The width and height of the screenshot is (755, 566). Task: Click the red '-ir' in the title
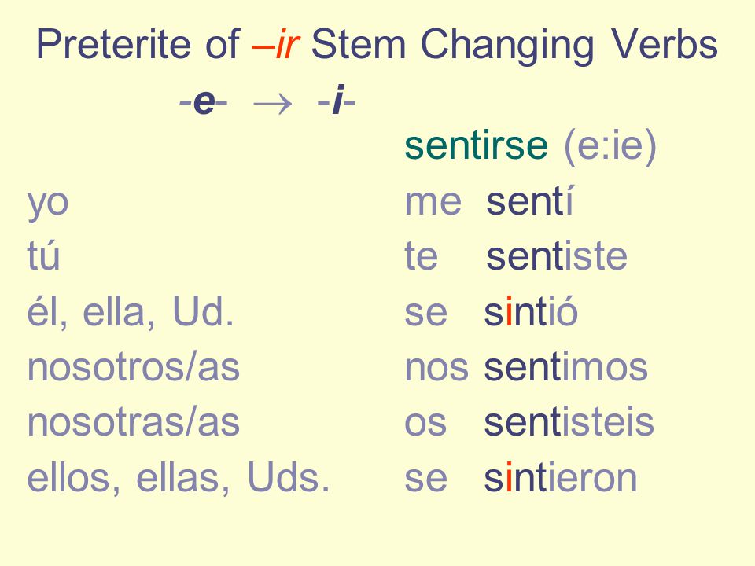(x=276, y=45)
